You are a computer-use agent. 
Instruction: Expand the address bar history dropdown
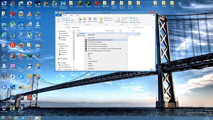(x=126, y=27)
